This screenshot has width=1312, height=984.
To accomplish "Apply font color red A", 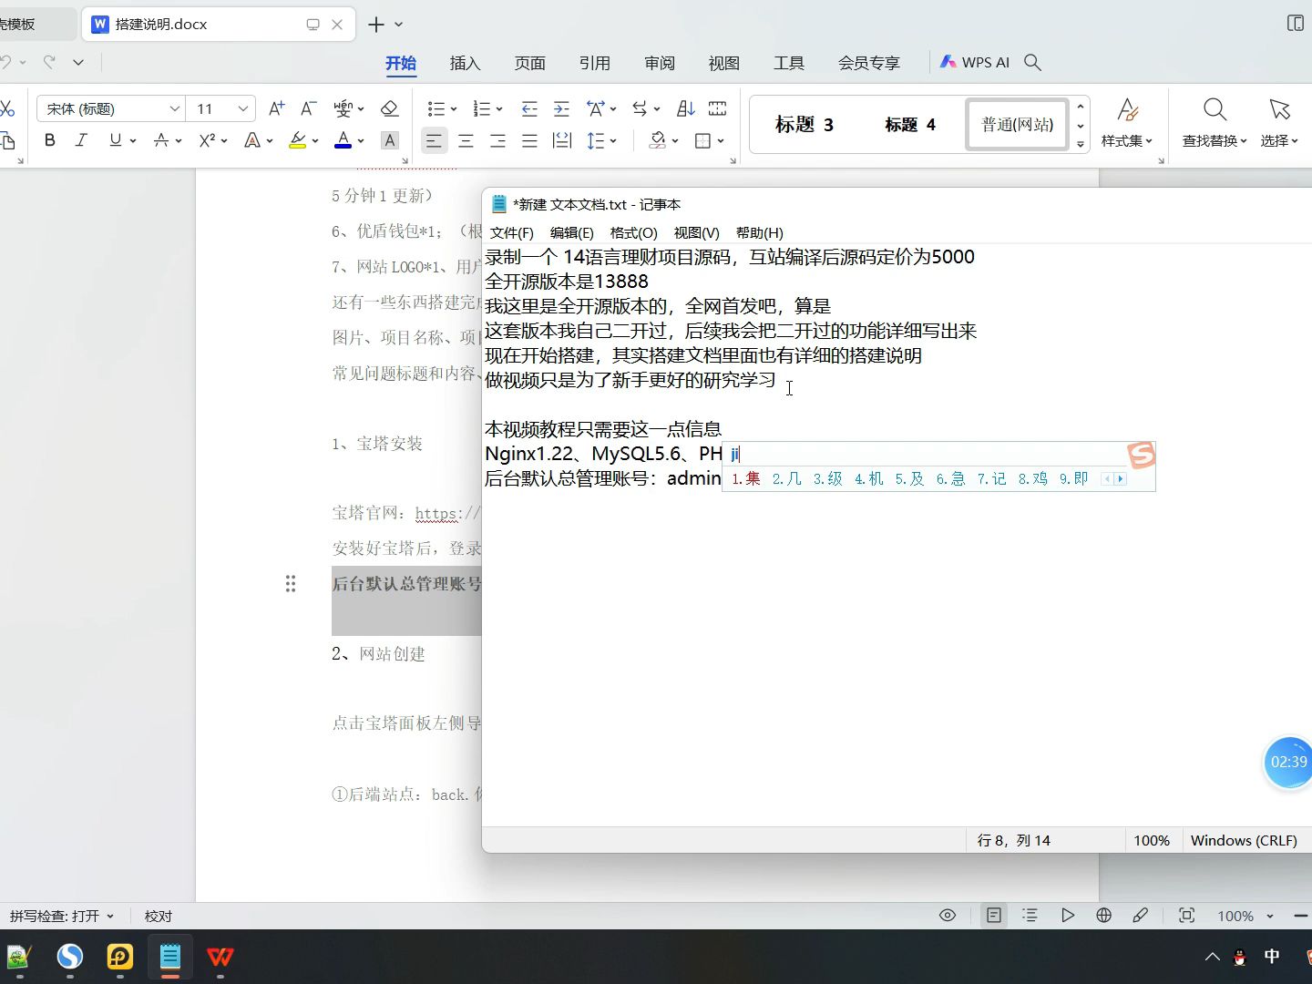I will 343,140.
